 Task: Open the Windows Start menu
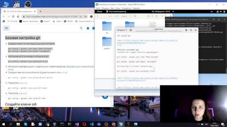click(x=3, y=124)
